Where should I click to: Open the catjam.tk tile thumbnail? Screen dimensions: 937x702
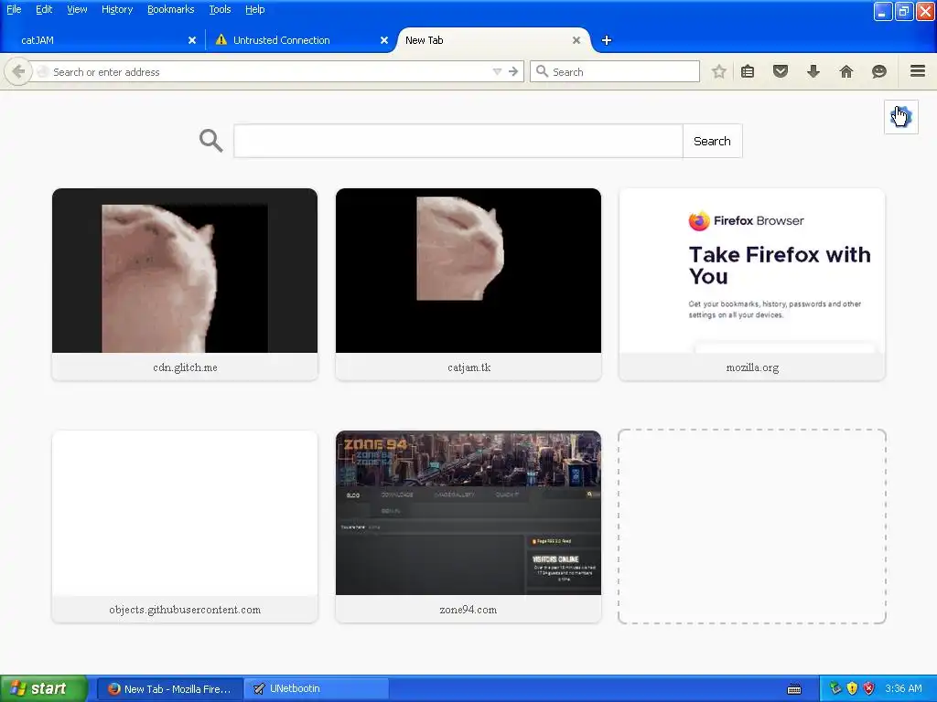click(468, 271)
